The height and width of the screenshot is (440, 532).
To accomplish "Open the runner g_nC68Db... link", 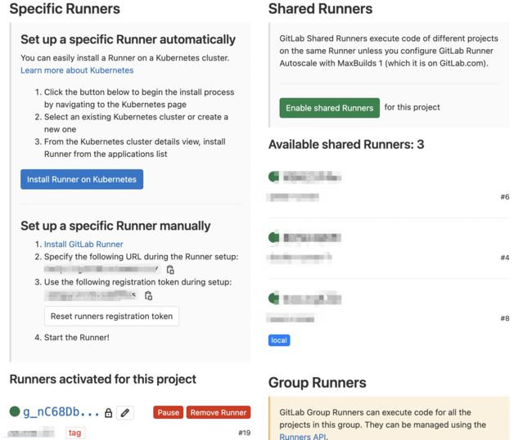I will [x=61, y=412].
